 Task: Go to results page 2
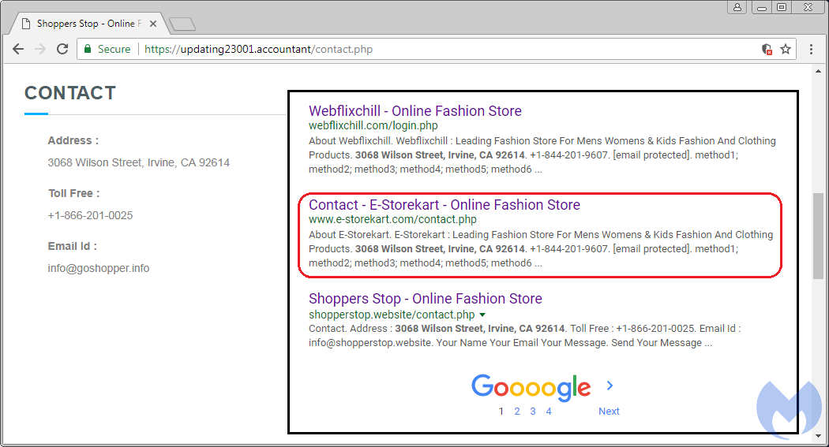(x=517, y=411)
